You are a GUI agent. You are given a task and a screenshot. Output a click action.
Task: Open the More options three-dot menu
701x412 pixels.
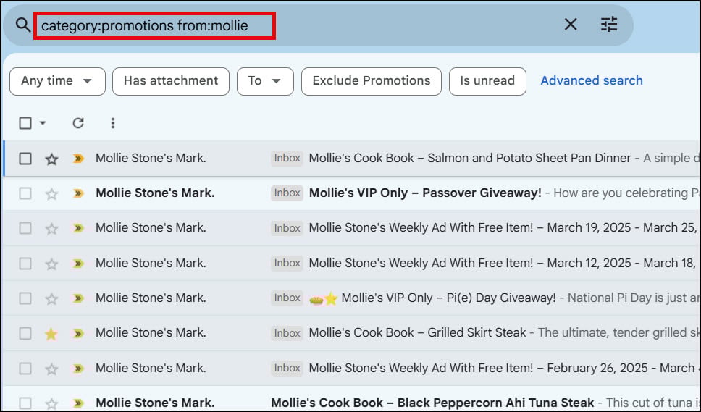click(x=113, y=123)
